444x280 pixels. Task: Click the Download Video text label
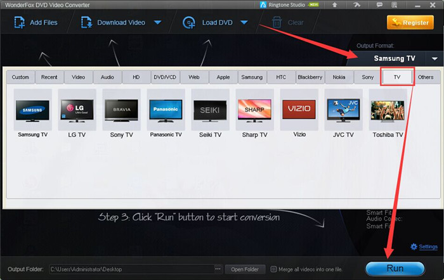(x=121, y=22)
